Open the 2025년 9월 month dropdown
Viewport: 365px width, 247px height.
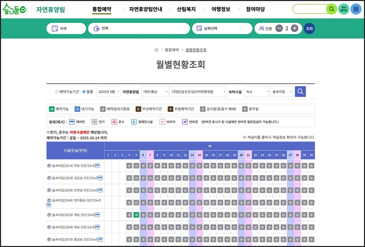(x=108, y=92)
